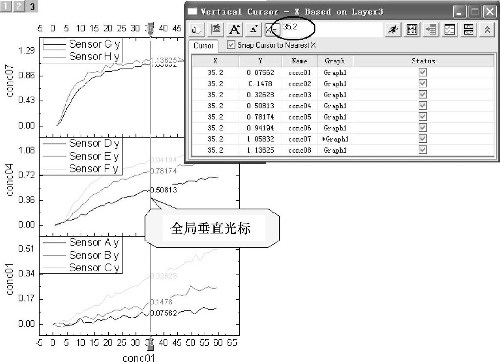
Task: Click the Name column header
Action: coord(299,61)
